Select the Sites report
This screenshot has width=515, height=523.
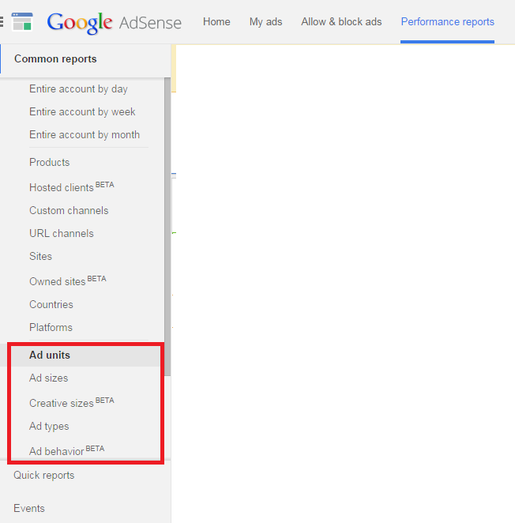(40, 257)
